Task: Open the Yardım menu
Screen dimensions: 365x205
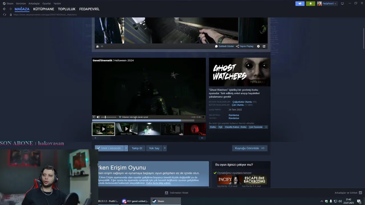Action: point(57,3)
